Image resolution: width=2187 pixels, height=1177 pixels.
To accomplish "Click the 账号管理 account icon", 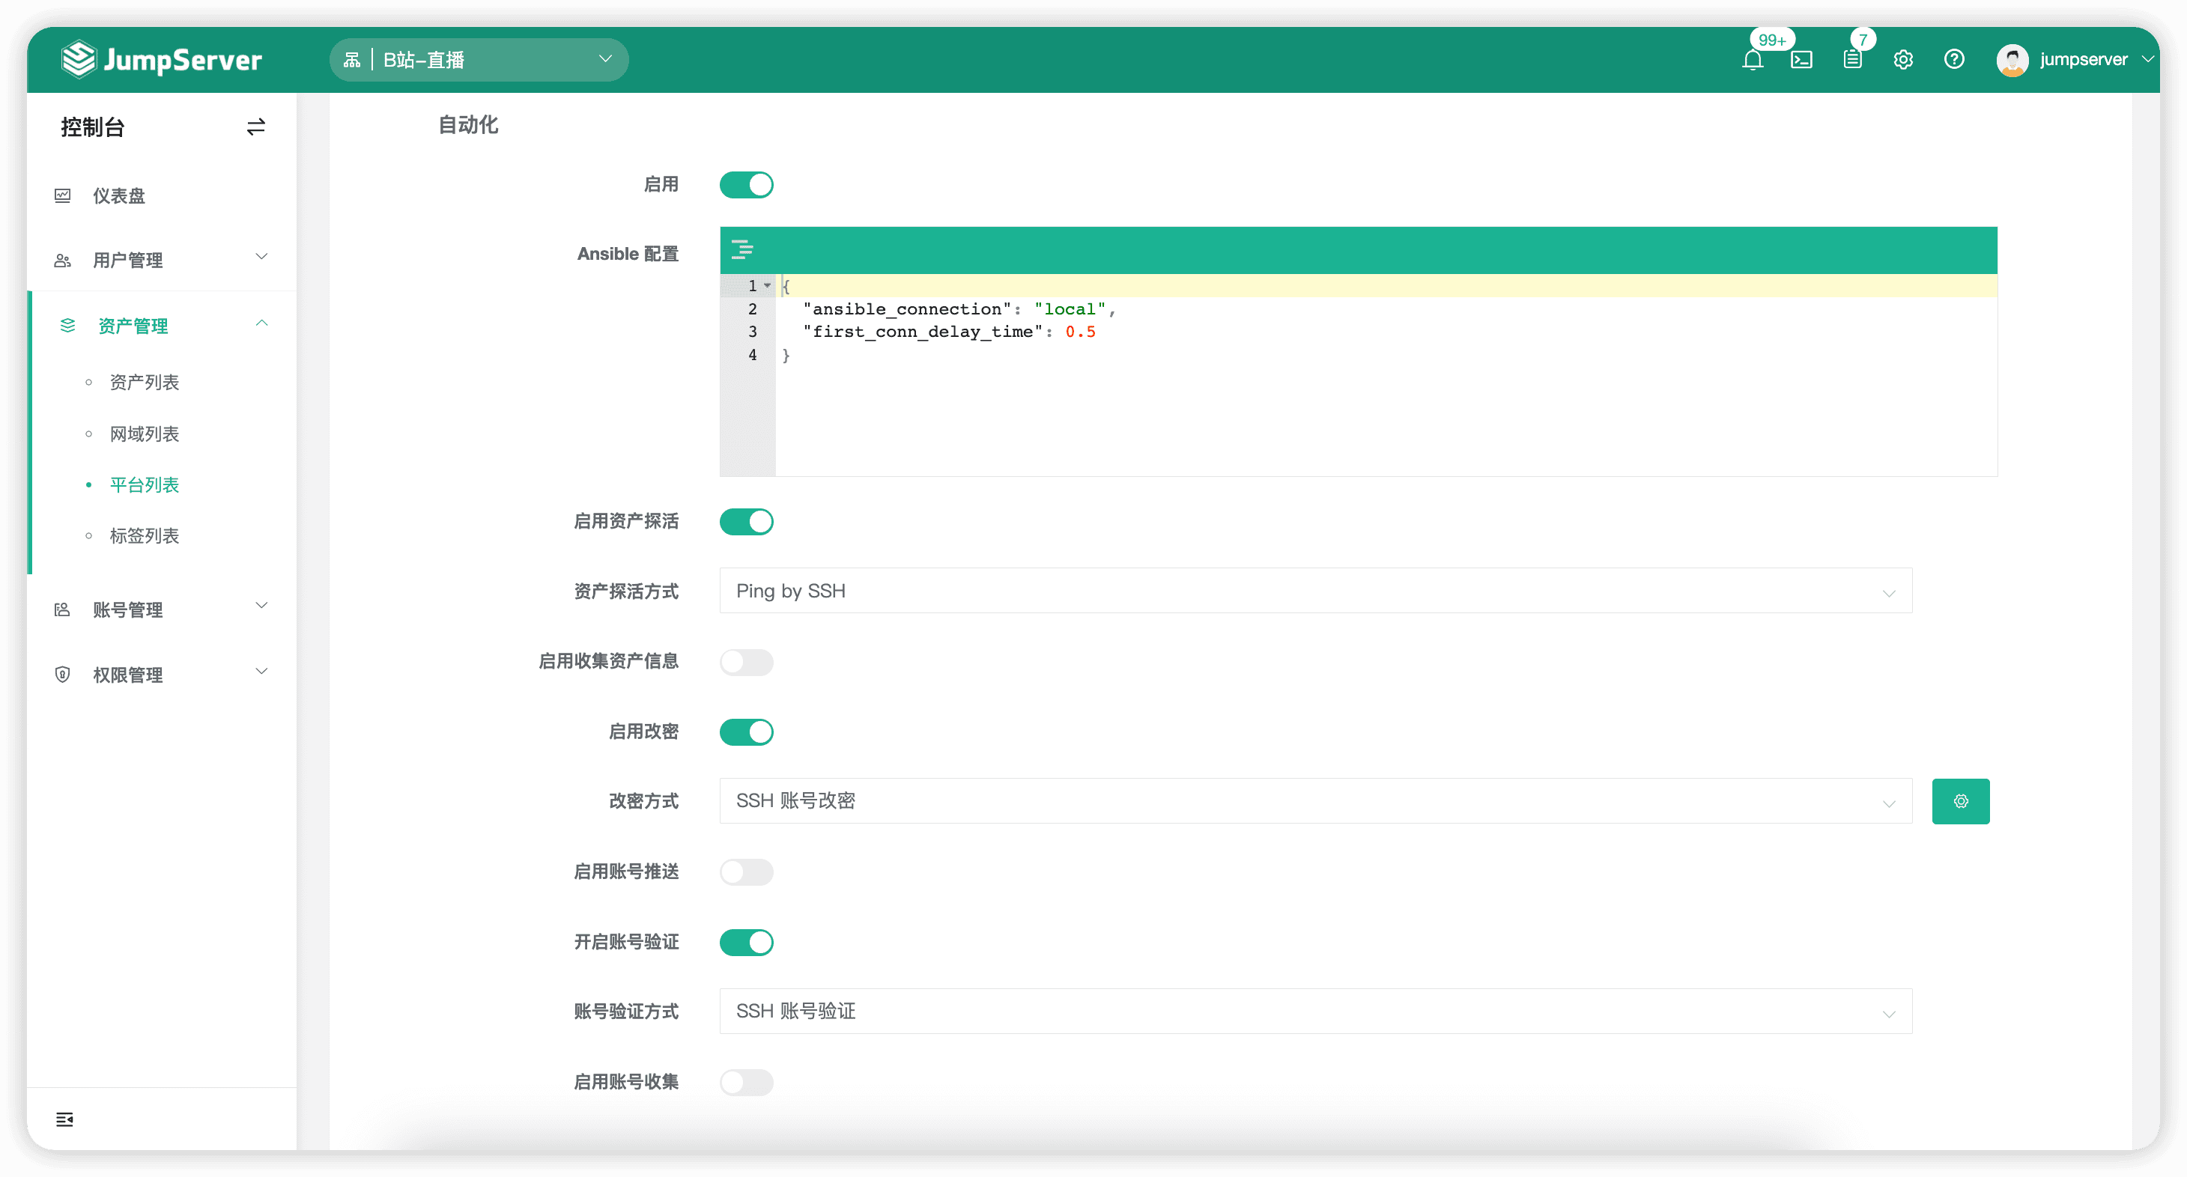I will [63, 610].
